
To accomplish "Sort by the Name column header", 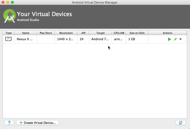I will click(x=26, y=33).
